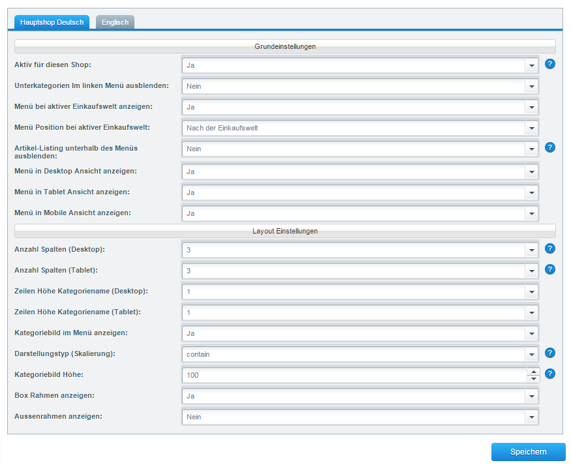Expand 'Aussenrahmen anzeigen' dropdown arrow
571x467 pixels.
coord(532,417)
